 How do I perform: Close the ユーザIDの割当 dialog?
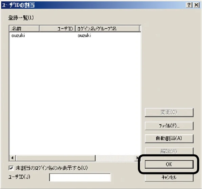pos(197,5)
